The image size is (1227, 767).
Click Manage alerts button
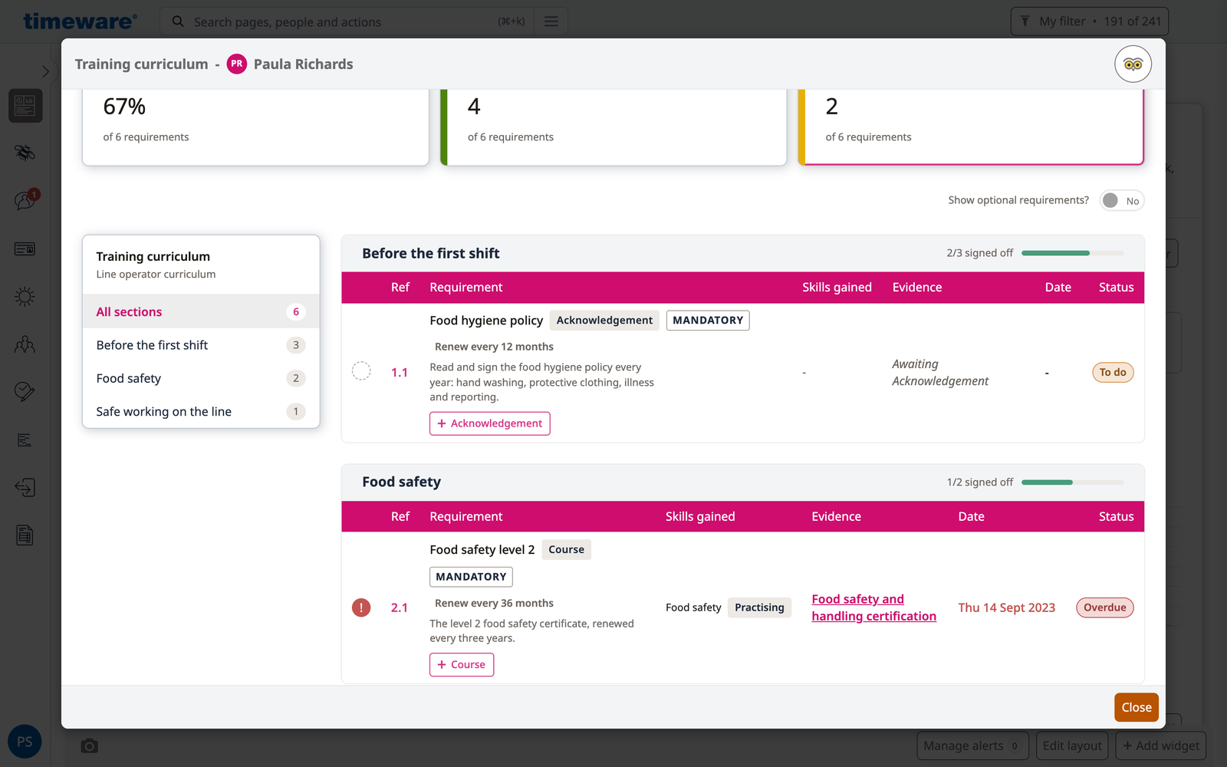click(972, 746)
